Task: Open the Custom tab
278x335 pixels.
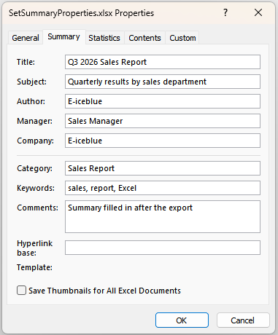Action: click(x=182, y=38)
